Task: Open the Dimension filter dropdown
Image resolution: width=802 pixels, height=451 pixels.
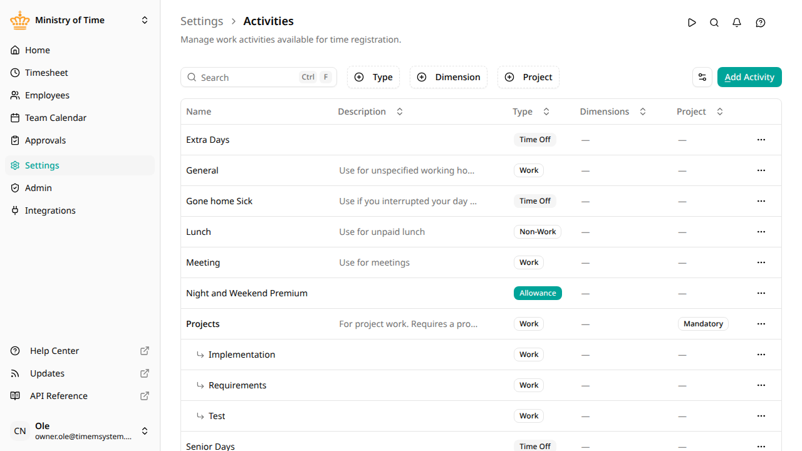Action: (x=449, y=77)
